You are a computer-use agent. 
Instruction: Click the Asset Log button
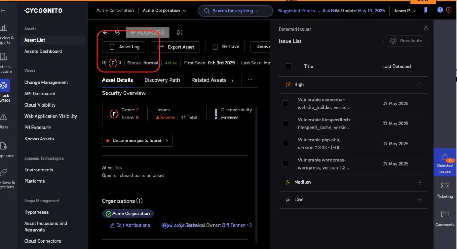pos(124,47)
